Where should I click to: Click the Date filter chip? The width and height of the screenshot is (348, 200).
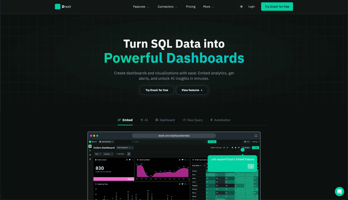[98, 154]
